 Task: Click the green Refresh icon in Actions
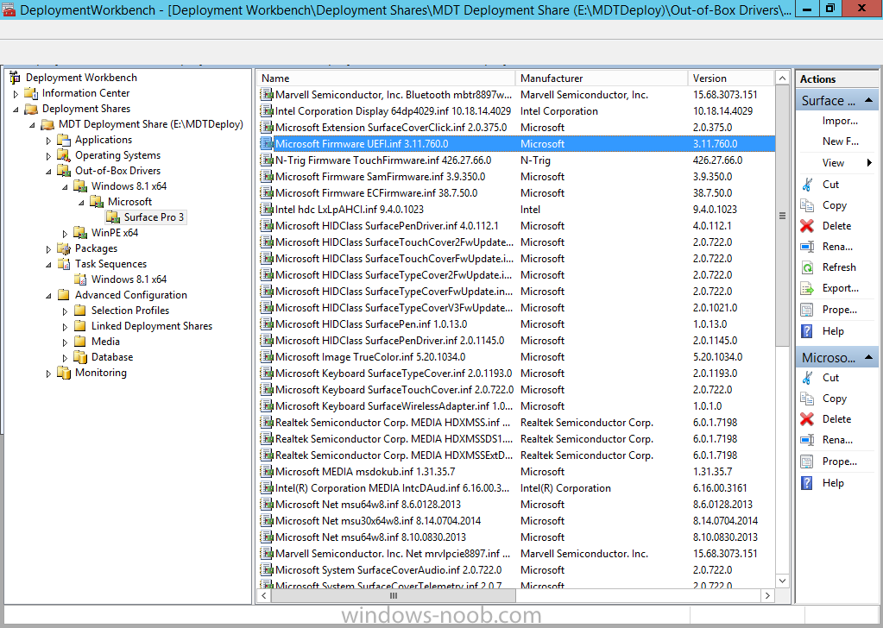click(x=807, y=267)
